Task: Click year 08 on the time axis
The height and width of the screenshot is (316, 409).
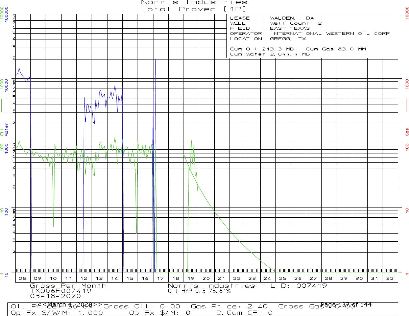Action: tap(23, 278)
